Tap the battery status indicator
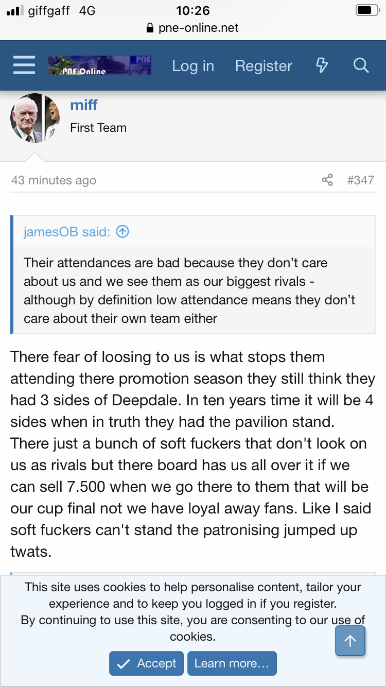Screen dimensions: 386x687 [x=366, y=11]
